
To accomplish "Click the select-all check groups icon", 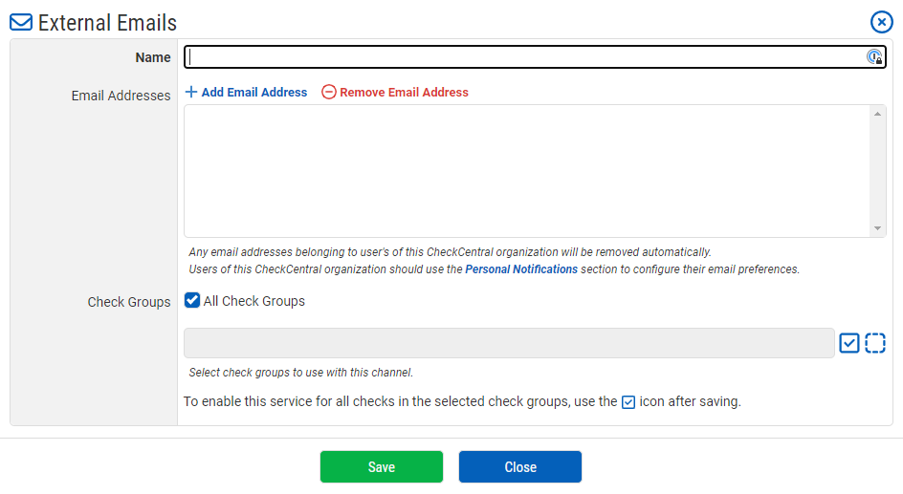I will (x=849, y=343).
